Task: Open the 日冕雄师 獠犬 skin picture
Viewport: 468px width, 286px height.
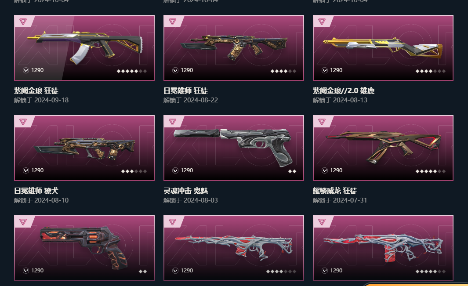Action: (x=85, y=148)
